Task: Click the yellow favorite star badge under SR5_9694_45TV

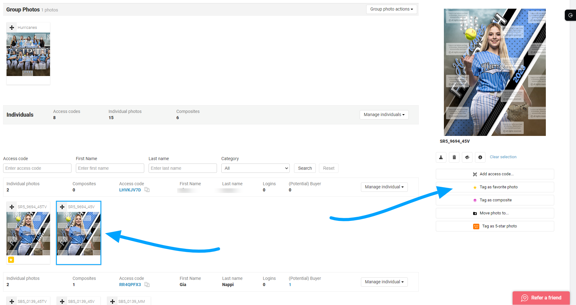Action: [x=11, y=260]
